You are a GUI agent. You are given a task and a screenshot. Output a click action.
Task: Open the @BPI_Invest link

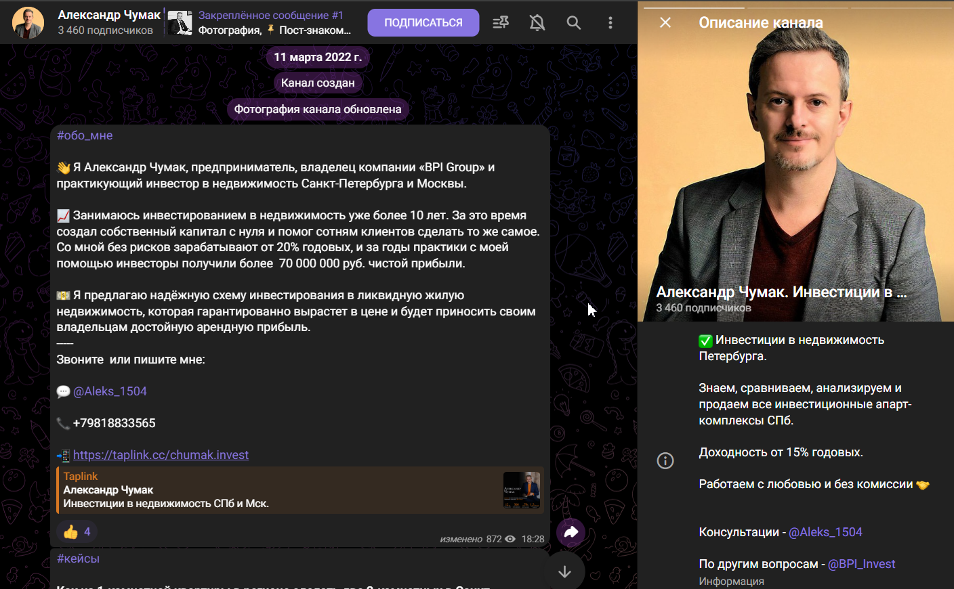861,564
